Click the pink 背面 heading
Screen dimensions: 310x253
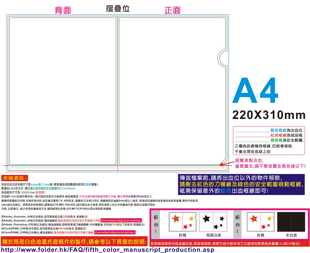(63, 10)
